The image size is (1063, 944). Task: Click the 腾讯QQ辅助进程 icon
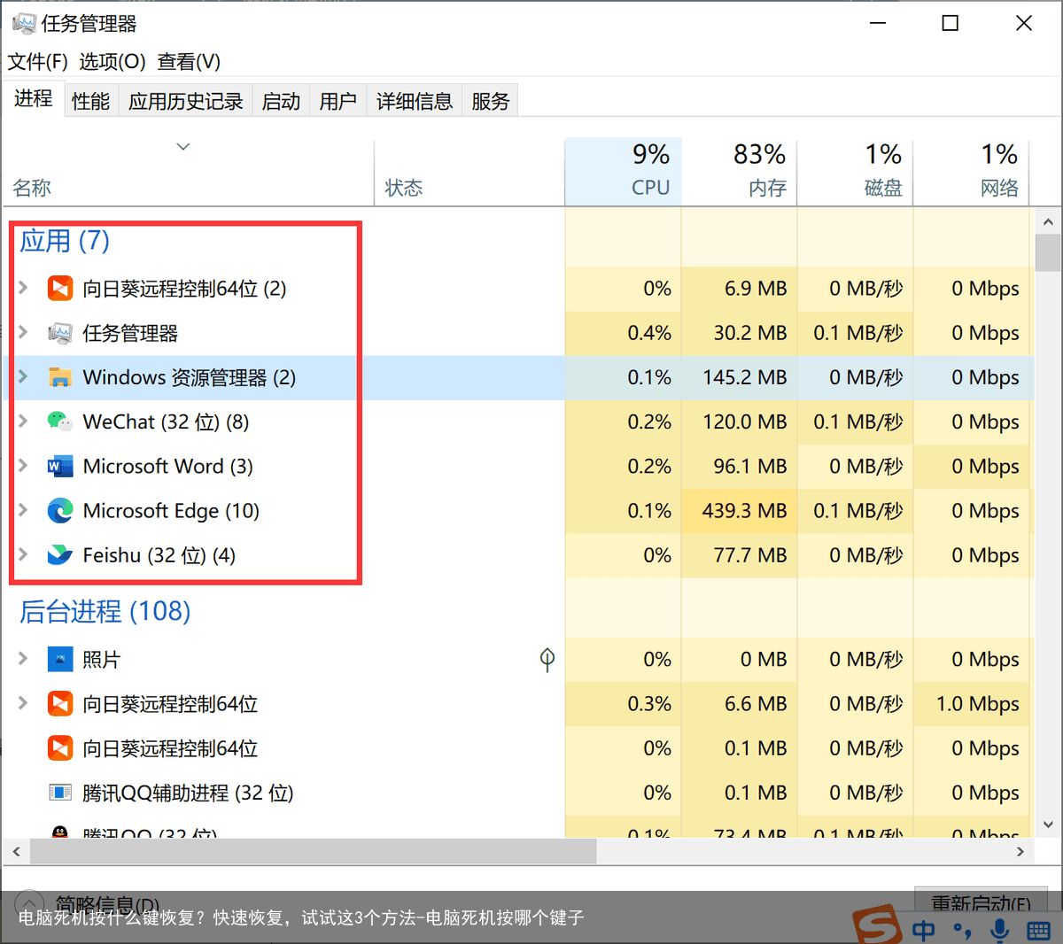pos(59,793)
